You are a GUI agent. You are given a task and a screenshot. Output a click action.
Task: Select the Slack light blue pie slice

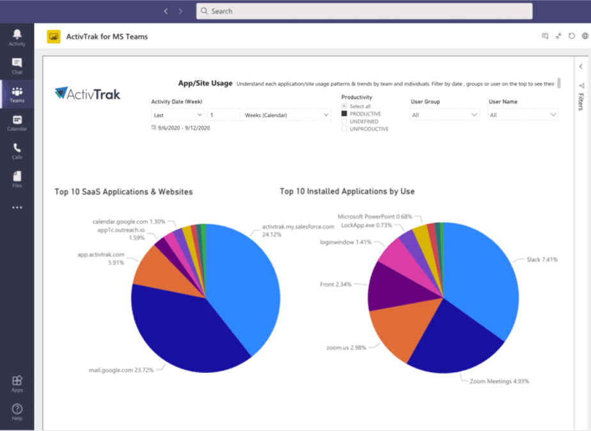point(482,278)
